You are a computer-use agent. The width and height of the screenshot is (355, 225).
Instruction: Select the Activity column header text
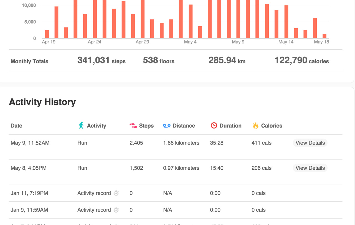97,126
